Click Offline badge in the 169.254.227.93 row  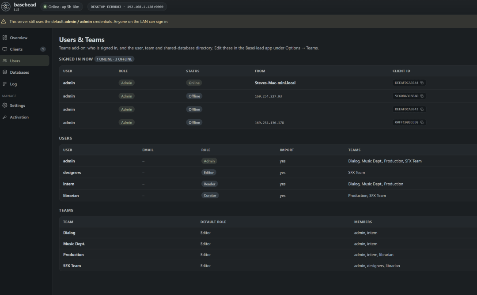coord(194,96)
